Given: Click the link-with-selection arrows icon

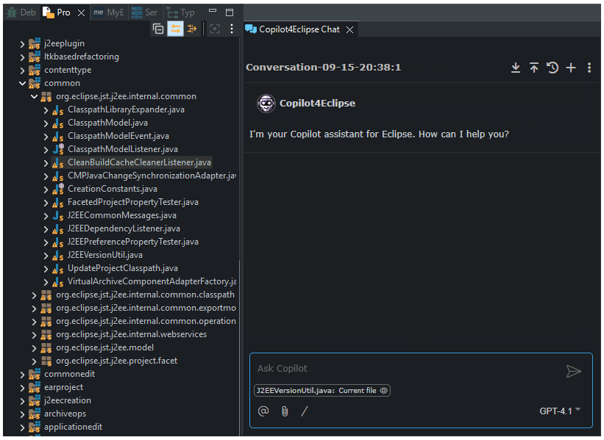Looking at the screenshot, I should tap(192, 29).
